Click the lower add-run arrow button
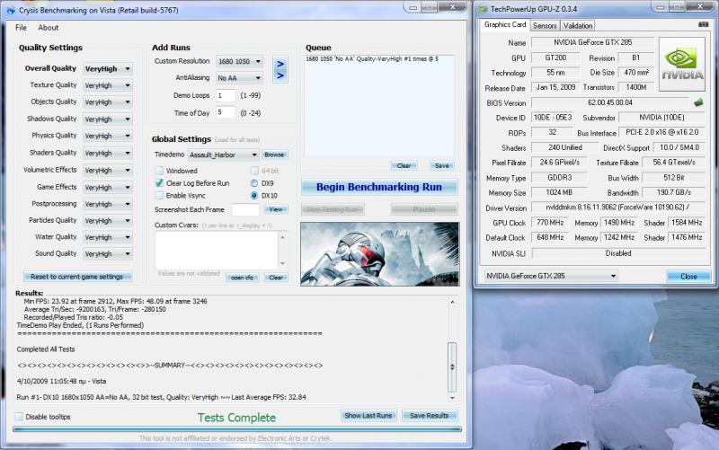 (280, 75)
